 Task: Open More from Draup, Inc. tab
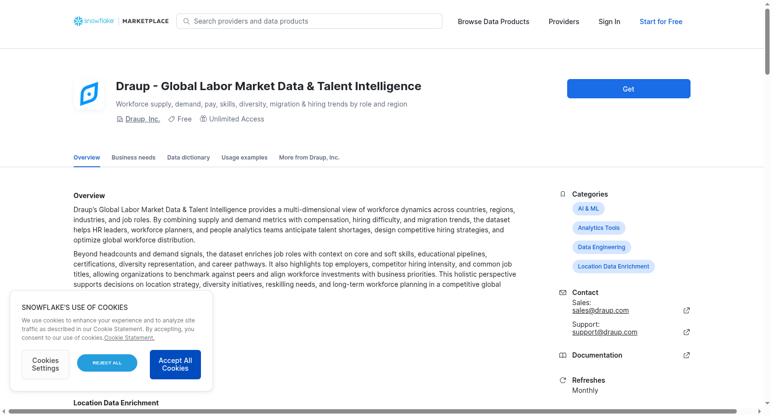(309, 158)
